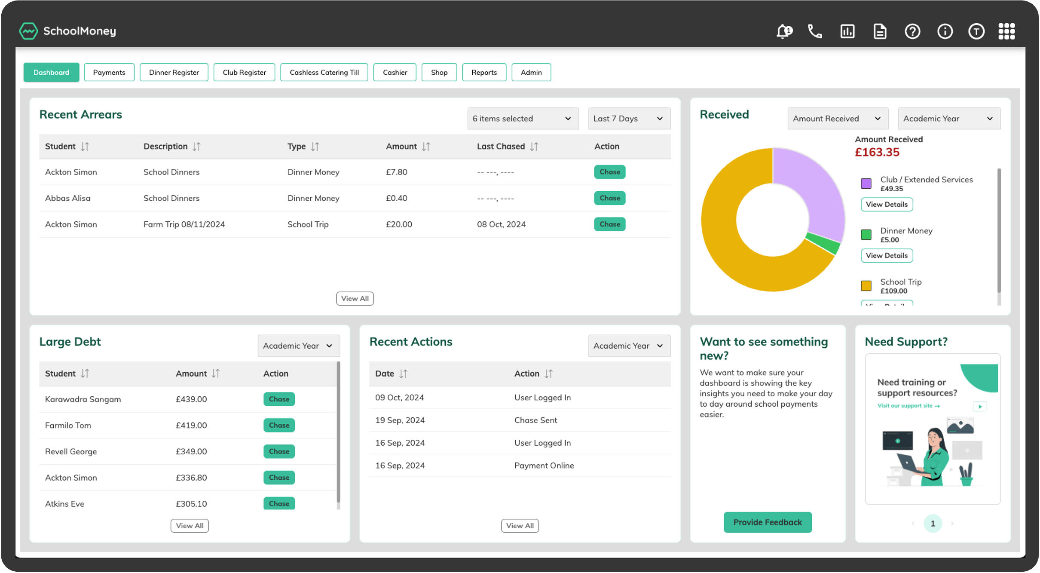The height and width of the screenshot is (573, 1040).
Task: Select support page number 1
Action: 933,524
